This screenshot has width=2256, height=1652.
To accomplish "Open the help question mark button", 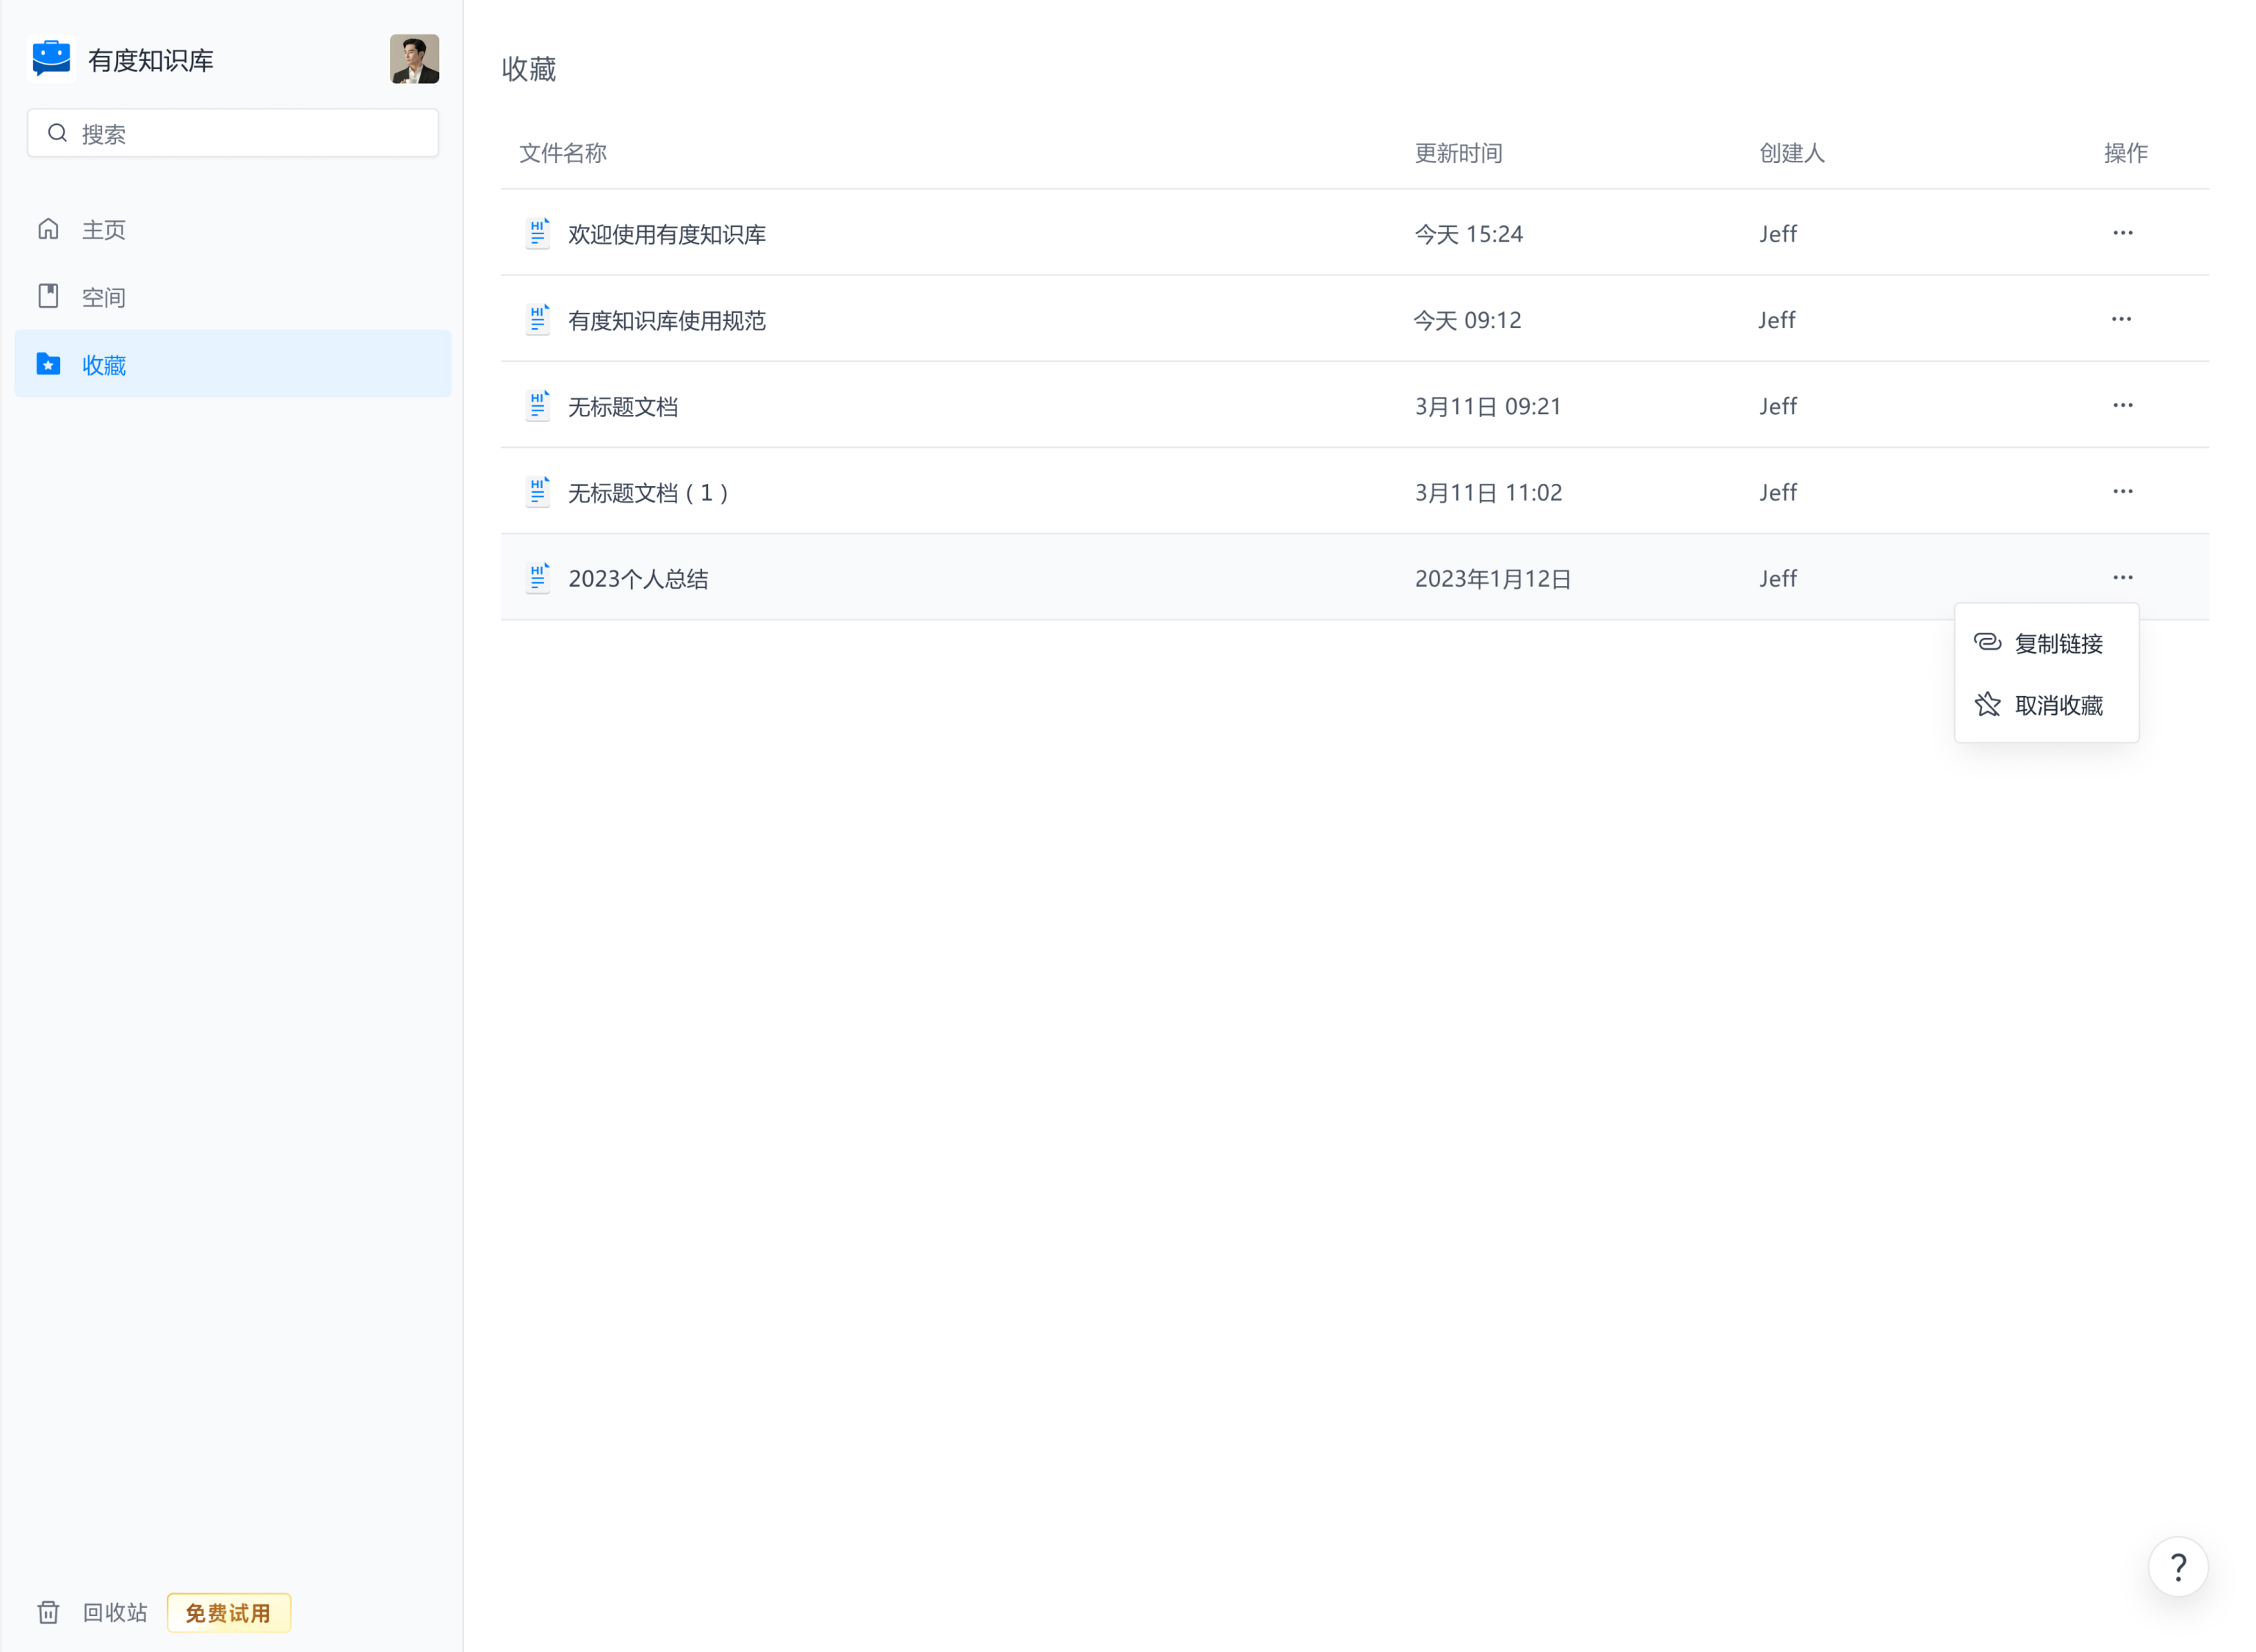I will pyautogui.click(x=2177, y=1566).
